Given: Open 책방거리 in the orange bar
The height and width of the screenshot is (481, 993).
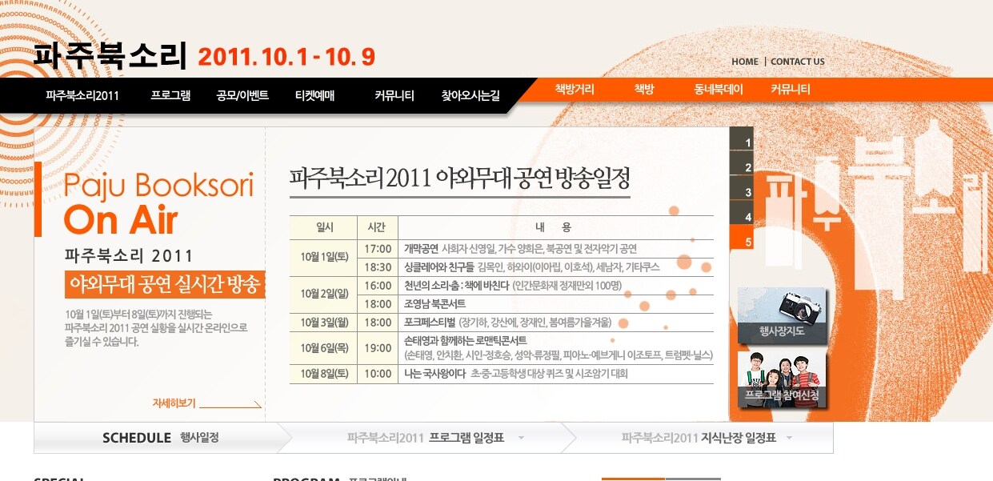Looking at the screenshot, I should pos(575,90).
